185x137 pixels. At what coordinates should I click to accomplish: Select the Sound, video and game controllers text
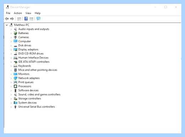click(x=39, y=94)
